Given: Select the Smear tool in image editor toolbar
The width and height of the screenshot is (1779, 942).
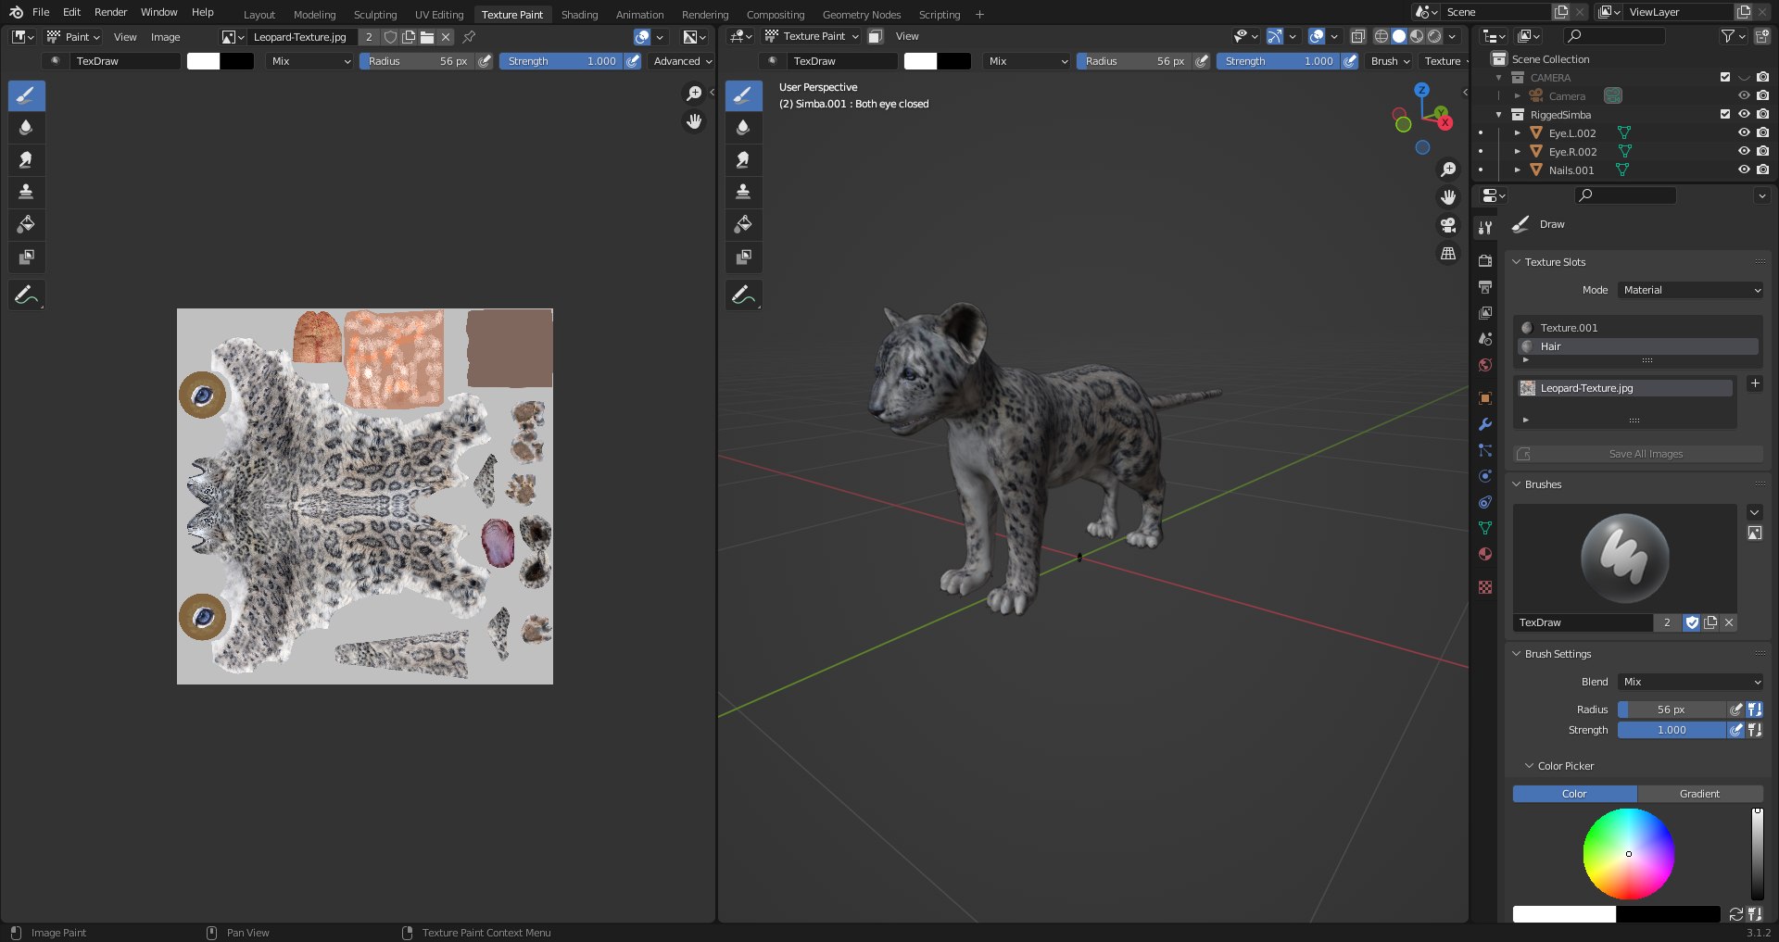Looking at the screenshot, I should coord(26,160).
